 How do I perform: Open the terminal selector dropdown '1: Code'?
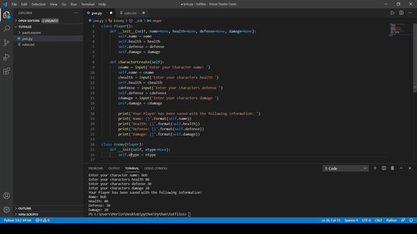345,168
